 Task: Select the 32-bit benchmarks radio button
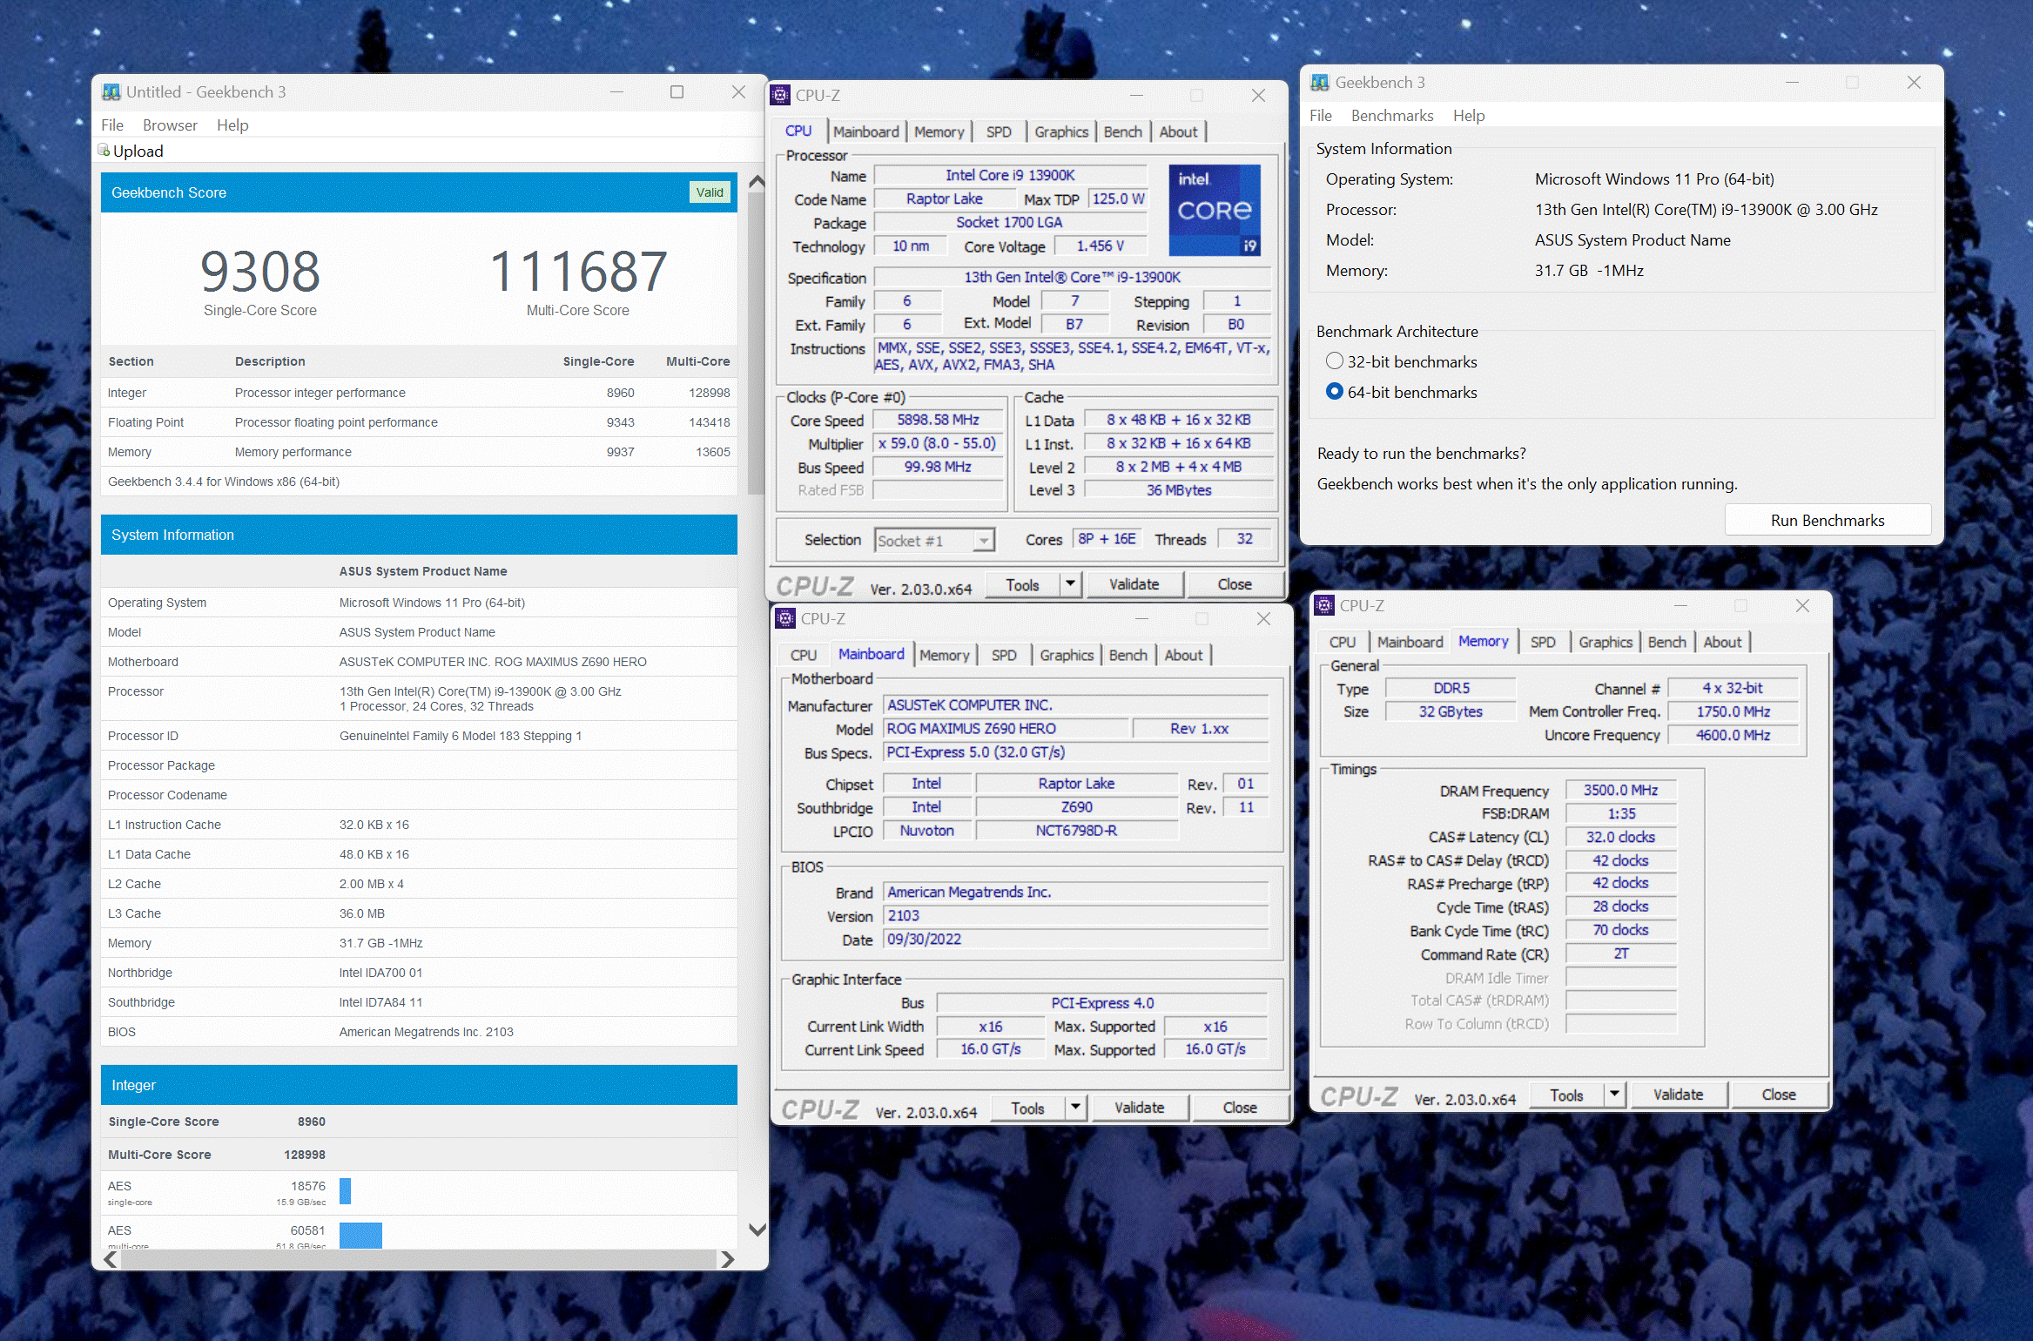point(1334,361)
